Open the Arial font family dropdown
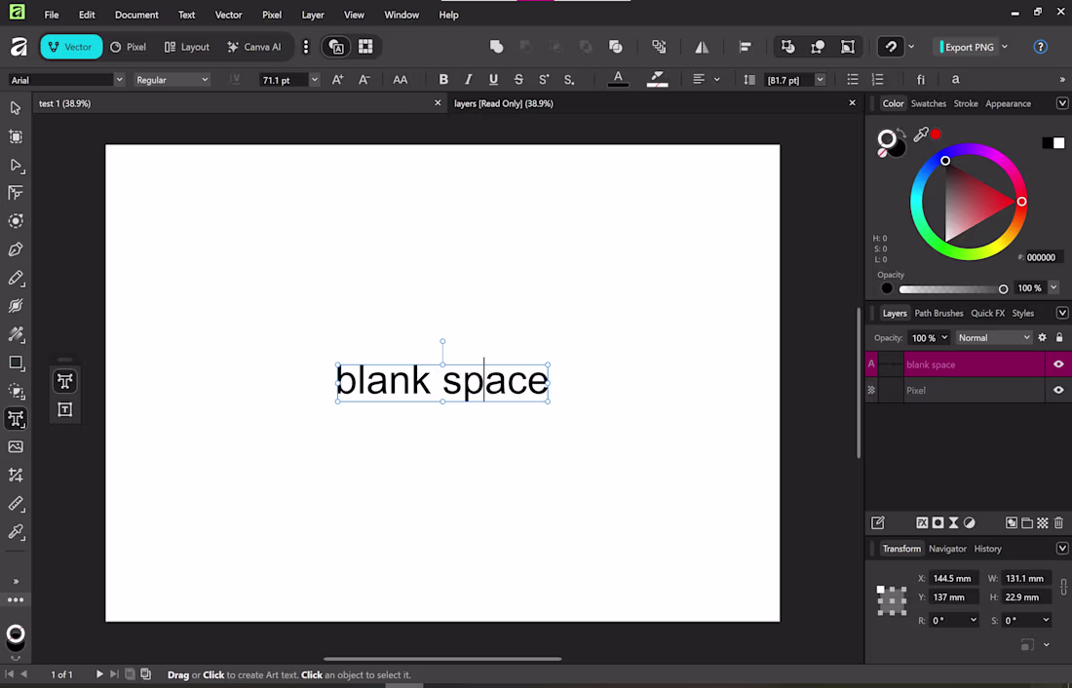 [x=119, y=80]
